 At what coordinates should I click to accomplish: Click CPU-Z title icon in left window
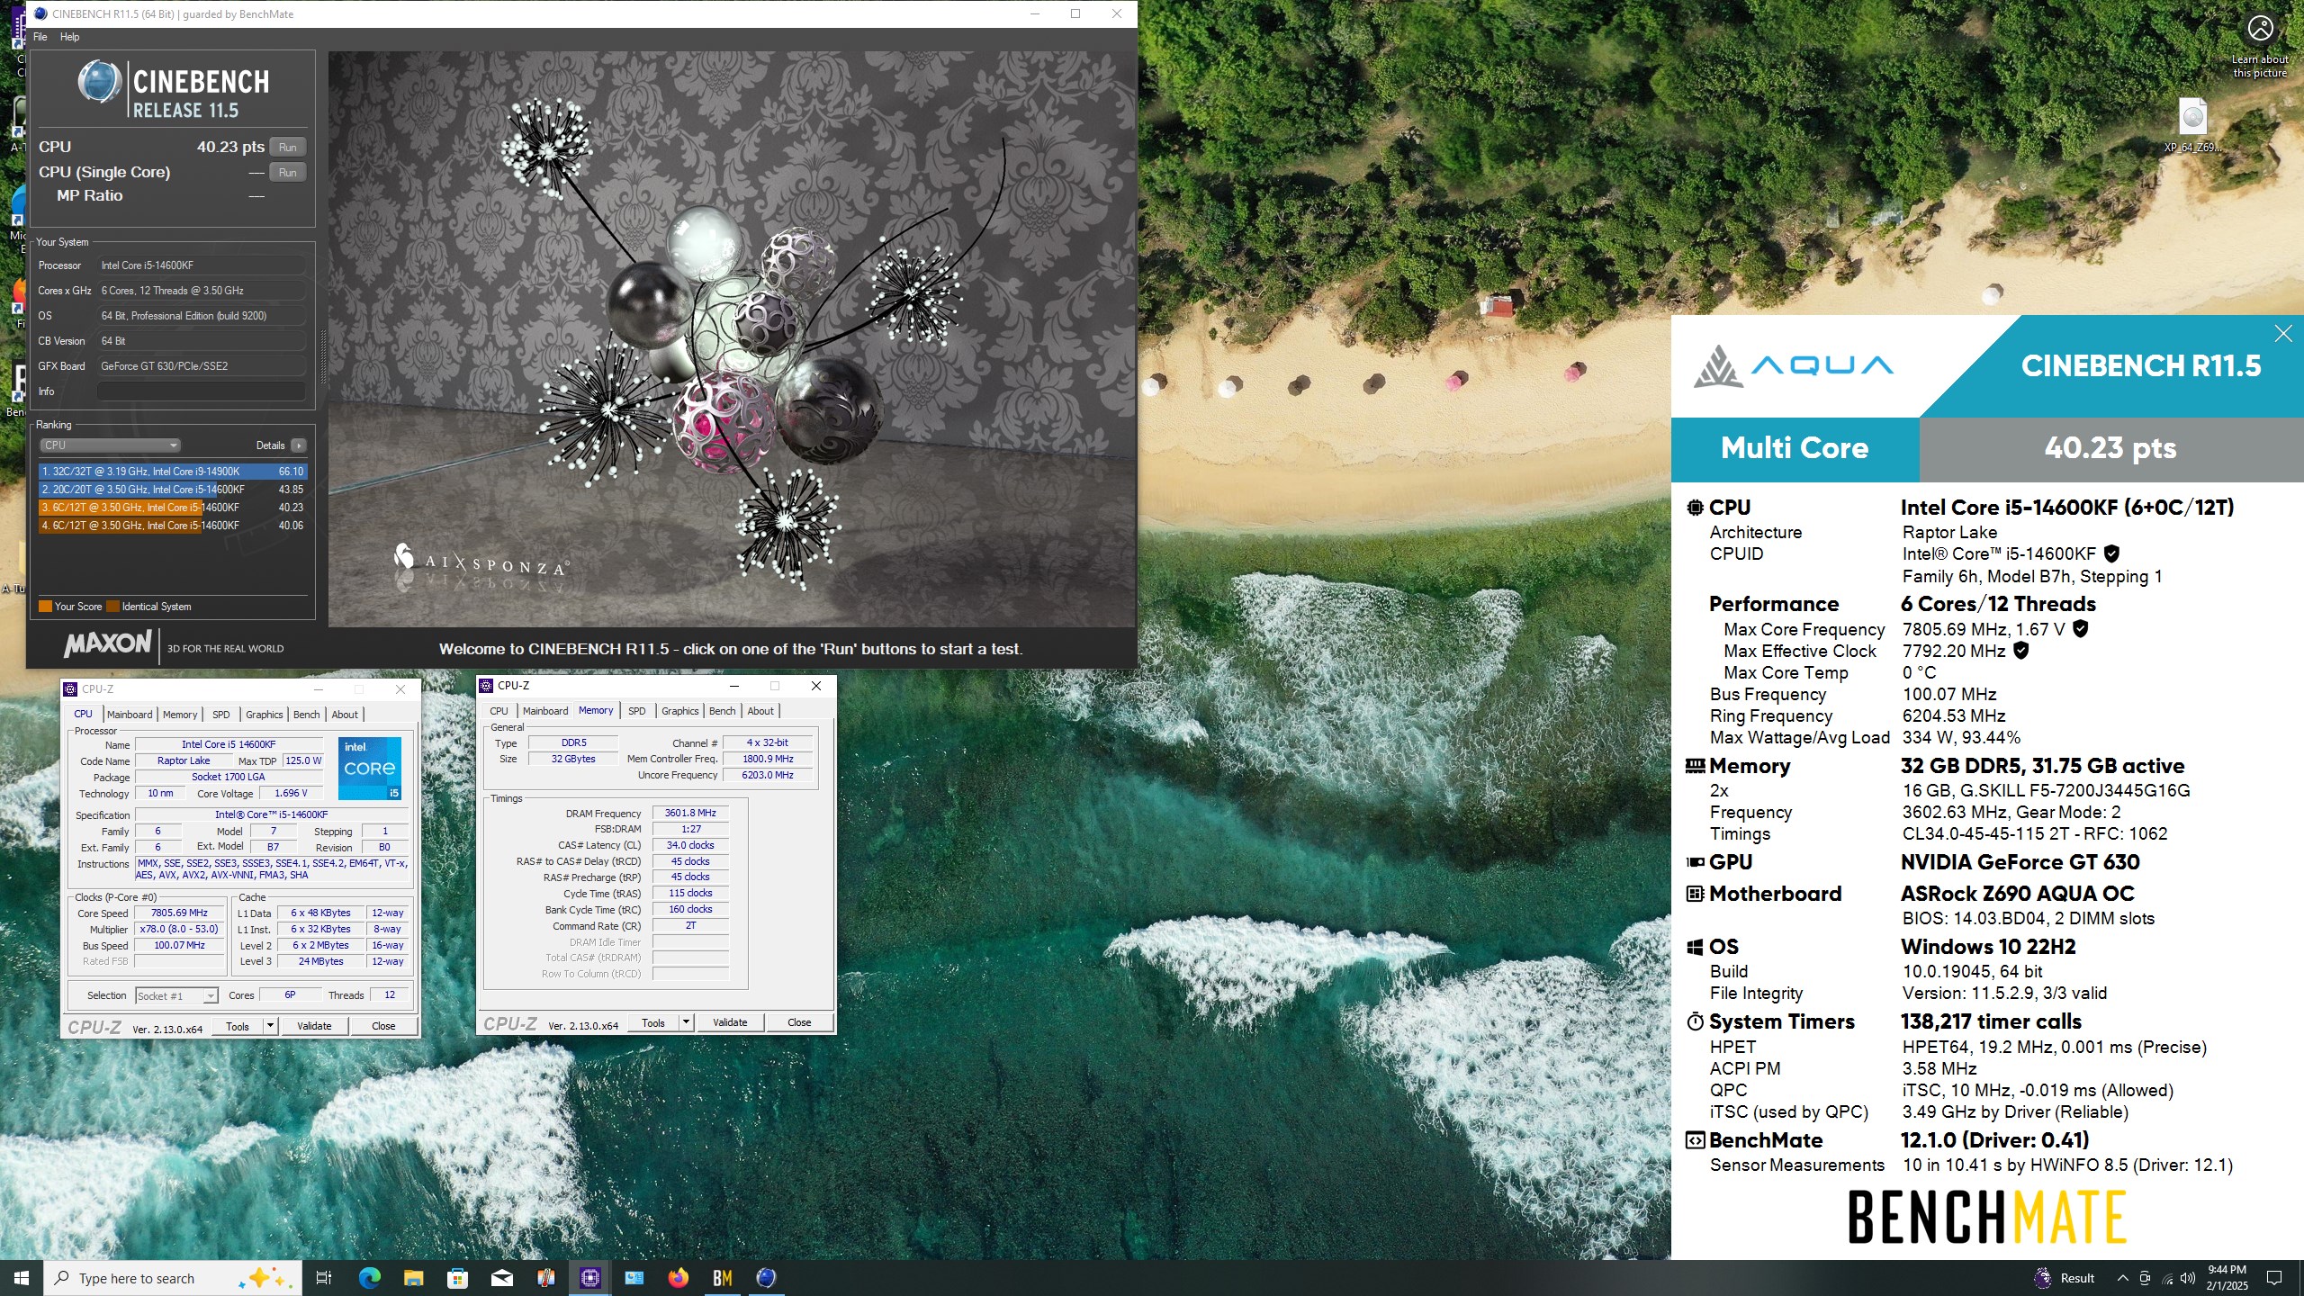(x=70, y=689)
